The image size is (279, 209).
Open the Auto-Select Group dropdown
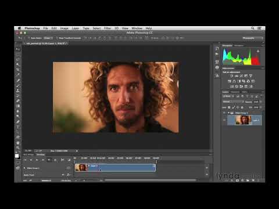[48, 38]
